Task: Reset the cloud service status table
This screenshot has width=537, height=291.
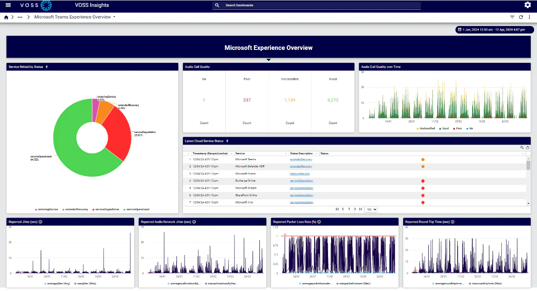Action: (x=528, y=148)
